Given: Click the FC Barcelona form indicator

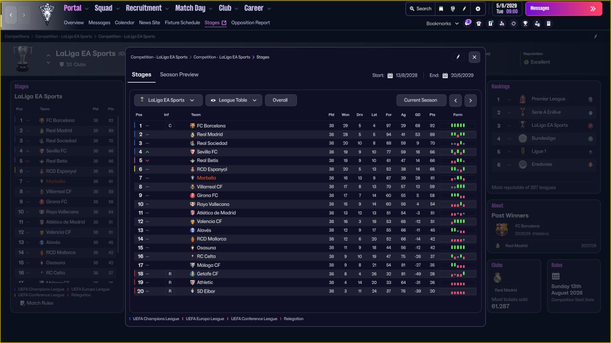Looking at the screenshot, I should click(x=458, y=126).
